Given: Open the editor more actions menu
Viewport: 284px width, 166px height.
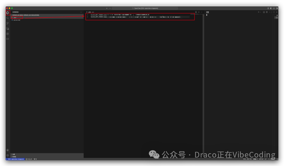Looking at the screenshot, I should point(201,12).
